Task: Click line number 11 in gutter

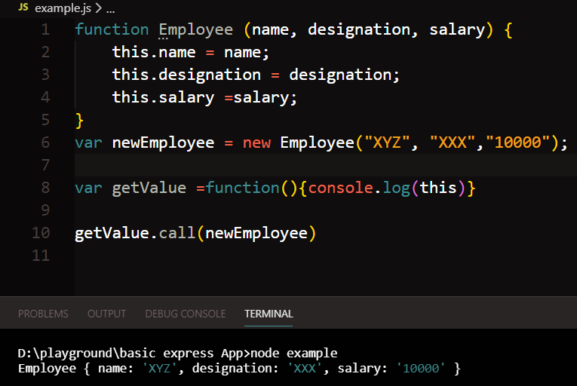Action: click(41, 256)
